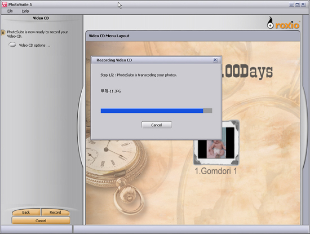Click the 100Days menu title text
Screen dimensions: 310x234
247,71
